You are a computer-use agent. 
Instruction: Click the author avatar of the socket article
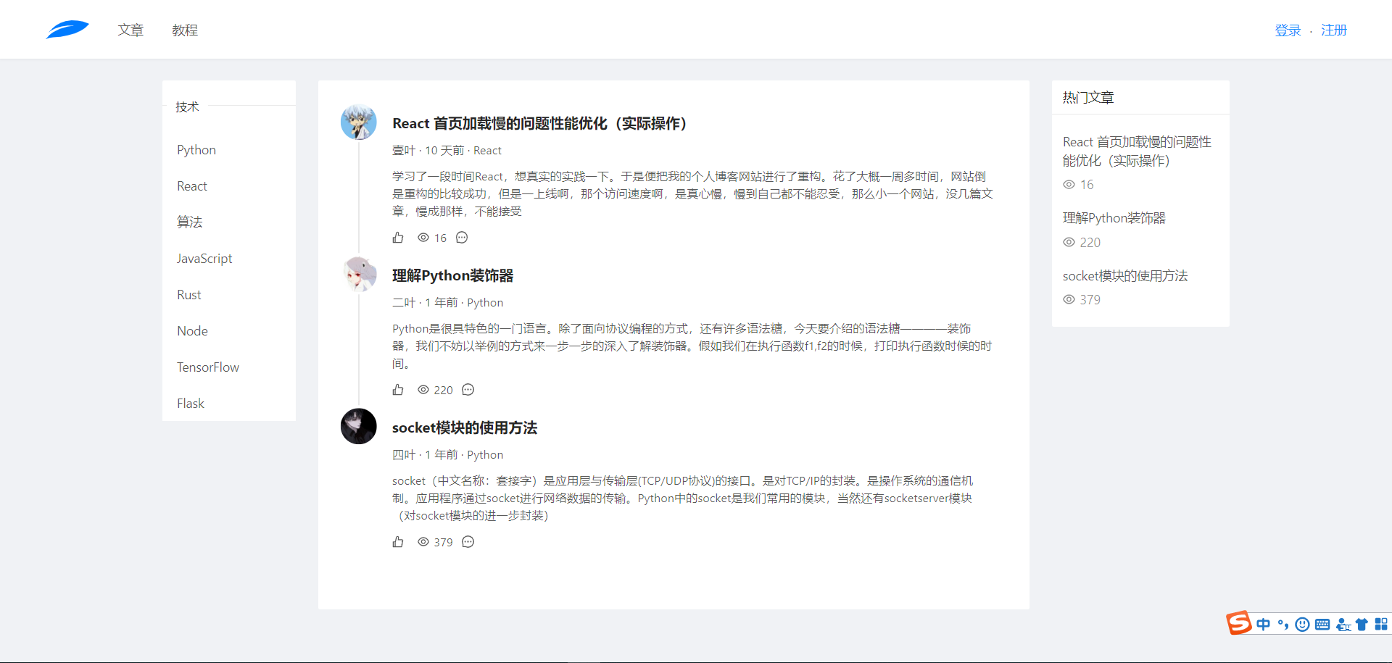[359, 426]
